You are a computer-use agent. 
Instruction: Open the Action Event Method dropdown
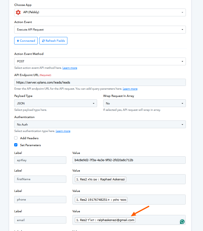pos(100,61)
